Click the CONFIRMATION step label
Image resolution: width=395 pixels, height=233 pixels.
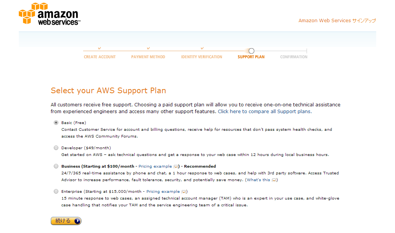click(x=294, y=57)
